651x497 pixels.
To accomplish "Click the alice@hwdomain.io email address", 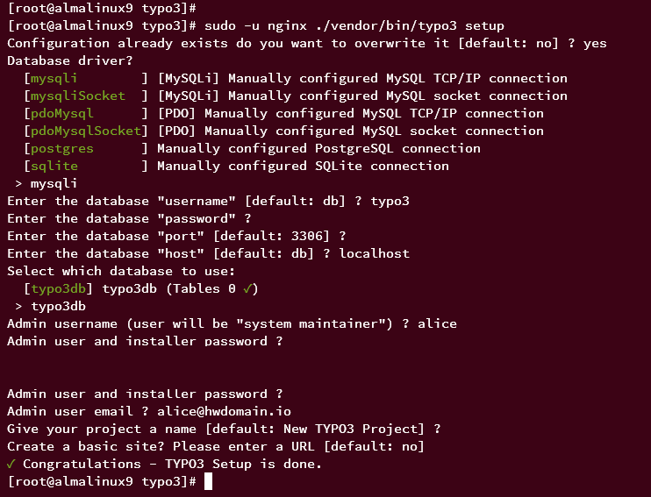I will tap(224, 411).
